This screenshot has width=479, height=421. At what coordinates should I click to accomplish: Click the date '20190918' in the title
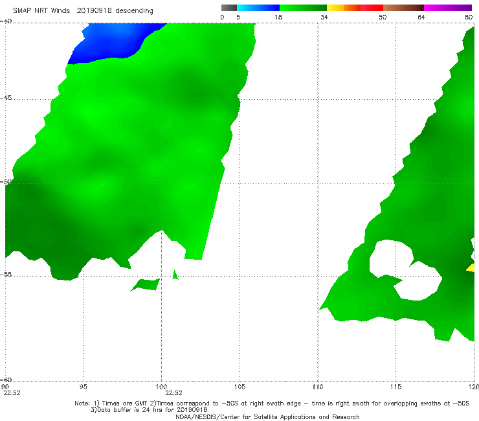click(x=94, y=11)
